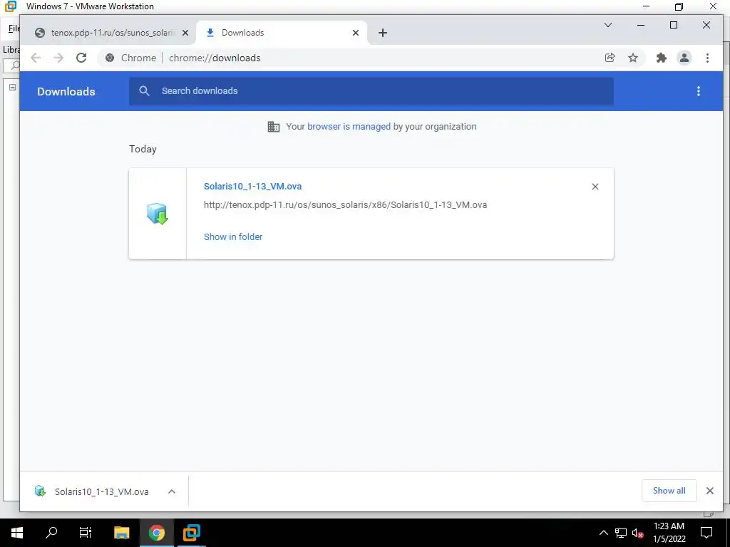This screenshot has width=730, height=547.
Task: Click the Chrome site-info icon in the address bar
Action: pyautogui.click(x=110, y=58)
